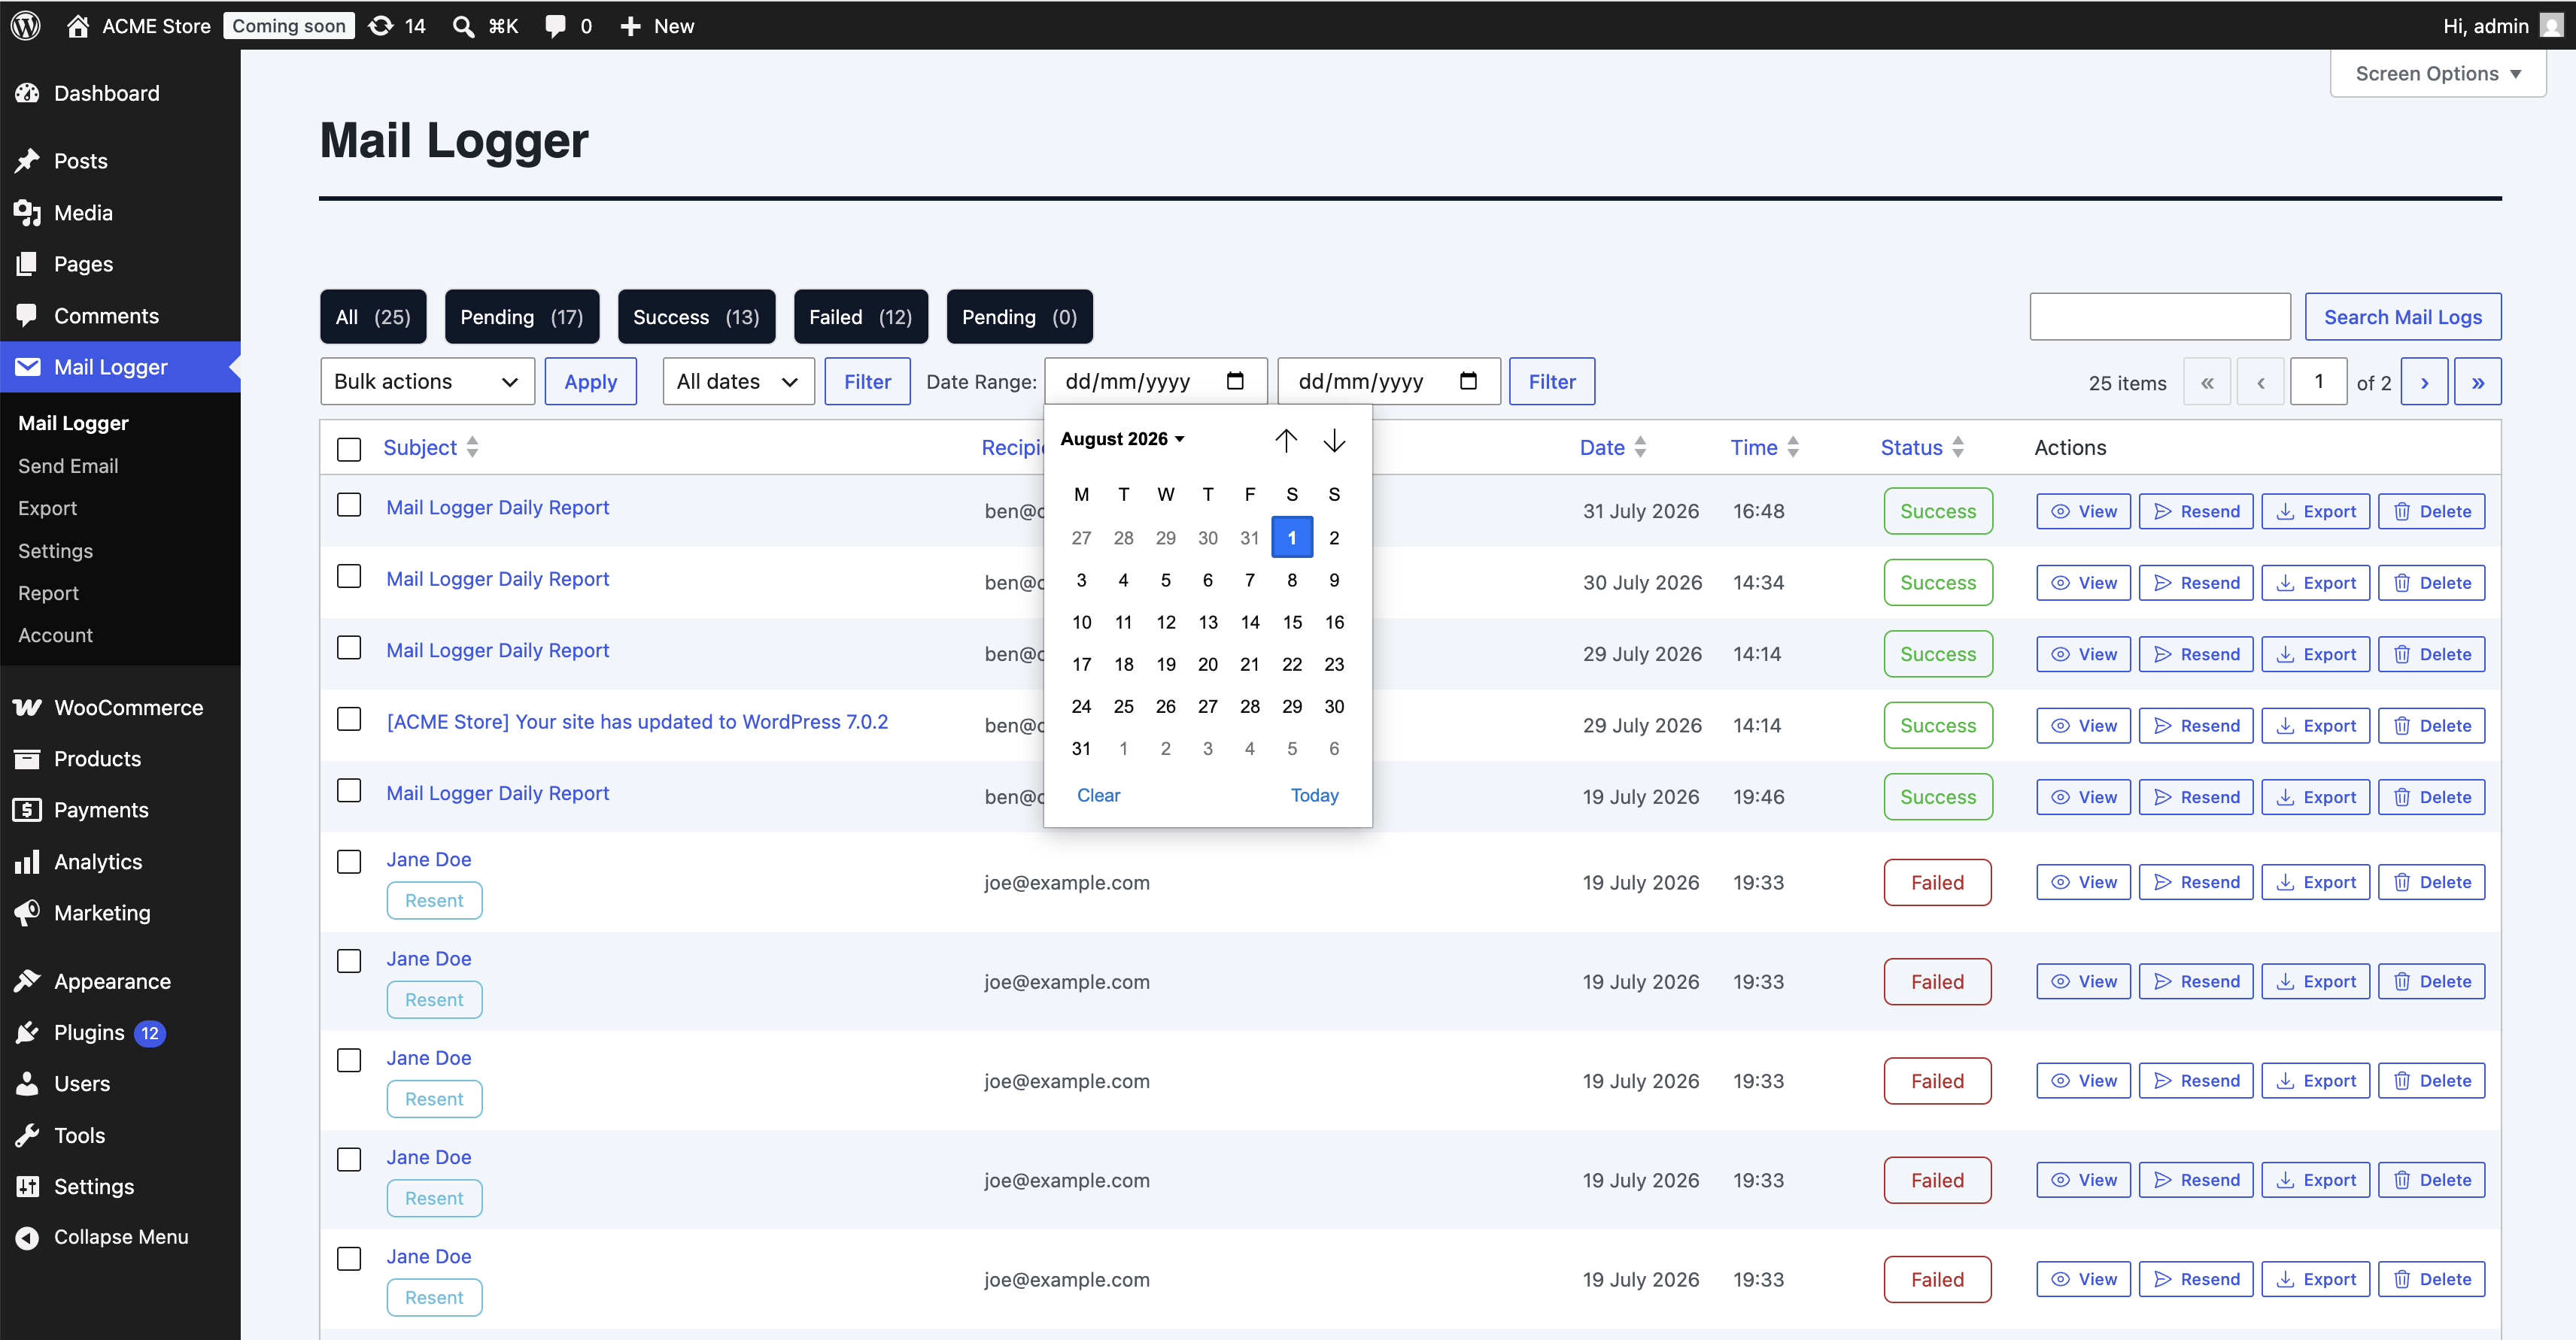Click the Collapse Menu arrow icon
This screenshot has width=2576, height=1340.
pyautogui.click(x=27, y=1237)
